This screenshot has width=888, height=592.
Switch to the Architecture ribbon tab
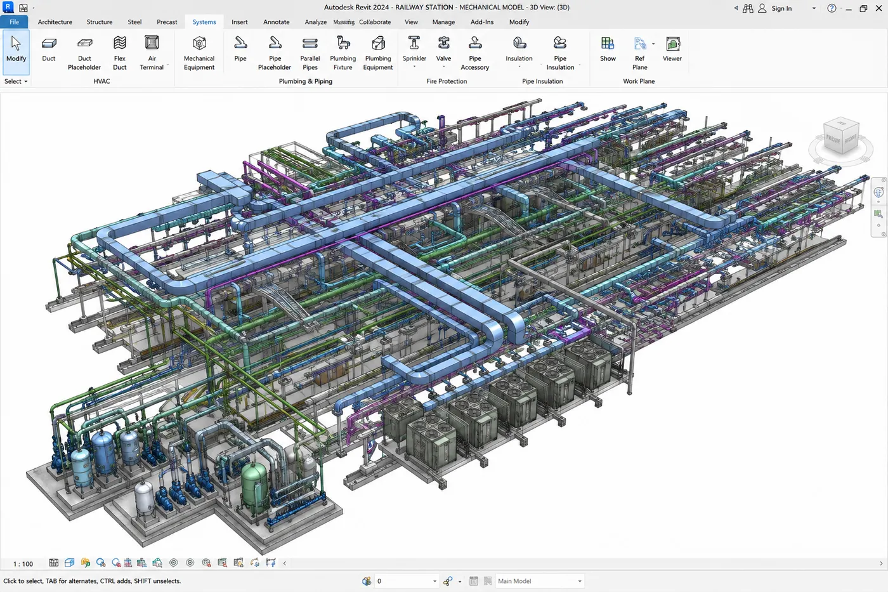tap(55, 22)
